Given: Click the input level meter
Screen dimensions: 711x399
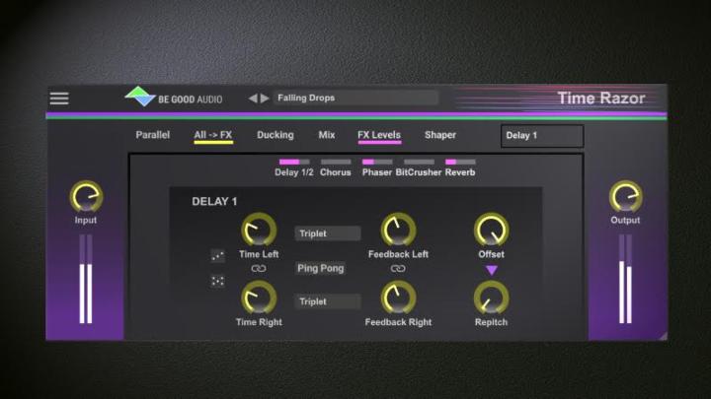Looking at the screenshot, I should pyautogui.click(x=86, y=279).
